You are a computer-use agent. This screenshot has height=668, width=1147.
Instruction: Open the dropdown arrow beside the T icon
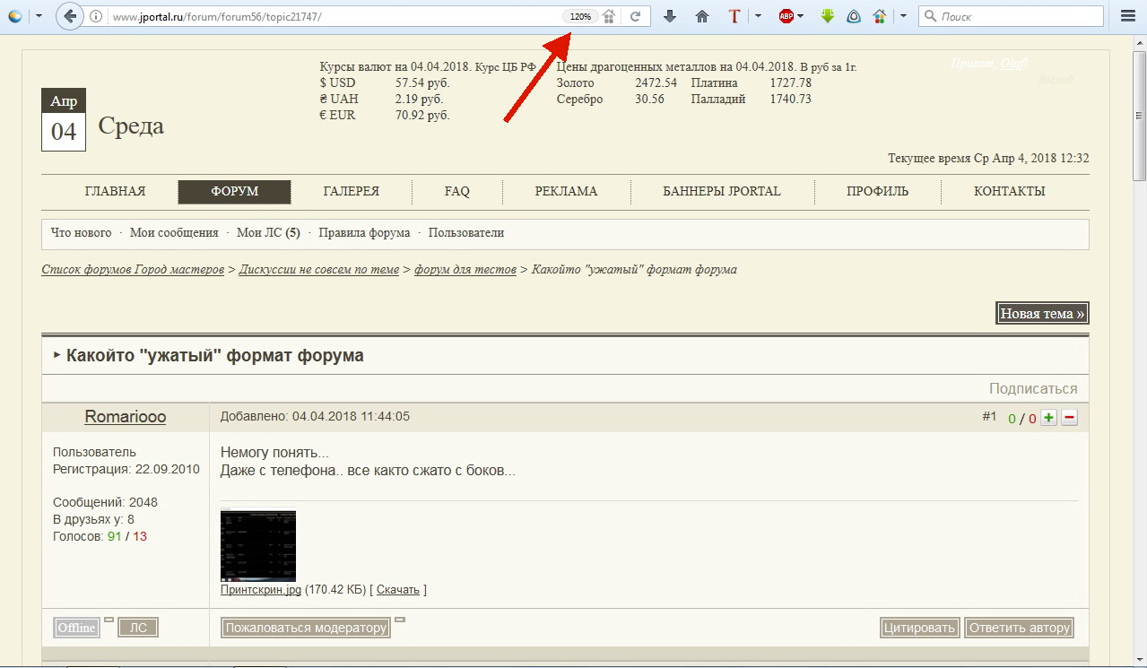tap(758, 16)
